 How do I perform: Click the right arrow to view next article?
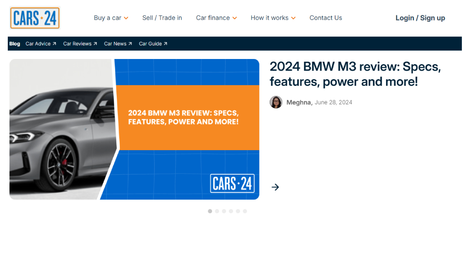pos(275,187)
